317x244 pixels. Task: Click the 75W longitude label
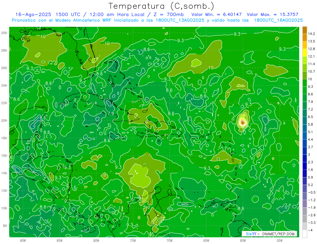click(133, 240)
